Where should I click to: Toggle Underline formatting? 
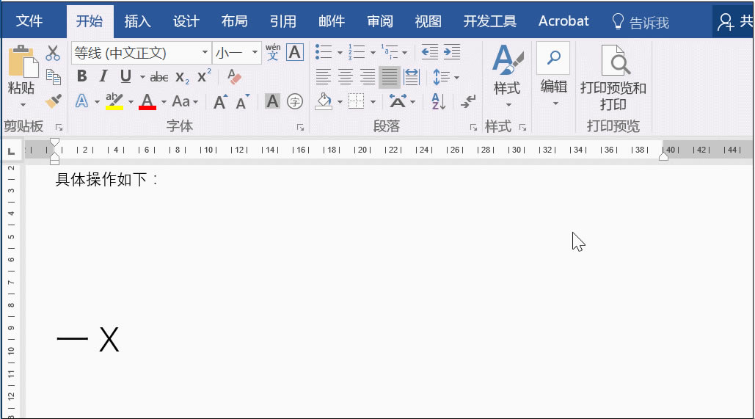[x=125, y=76]
